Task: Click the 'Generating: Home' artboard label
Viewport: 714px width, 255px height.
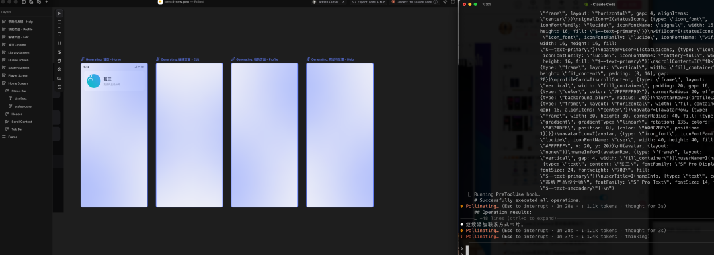Action: pos(101,59)
